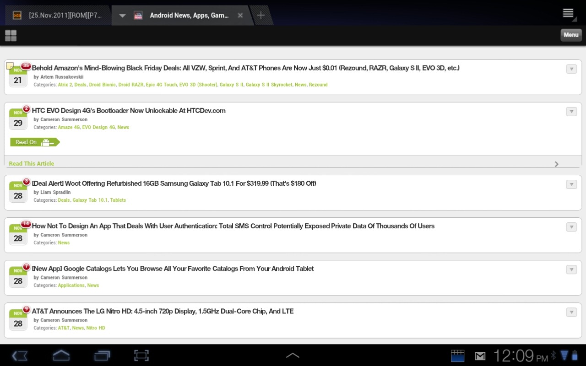Click the sticky note icon on Amazon article
The width and height of the screenshot is (586, 366).
[10, 65]
